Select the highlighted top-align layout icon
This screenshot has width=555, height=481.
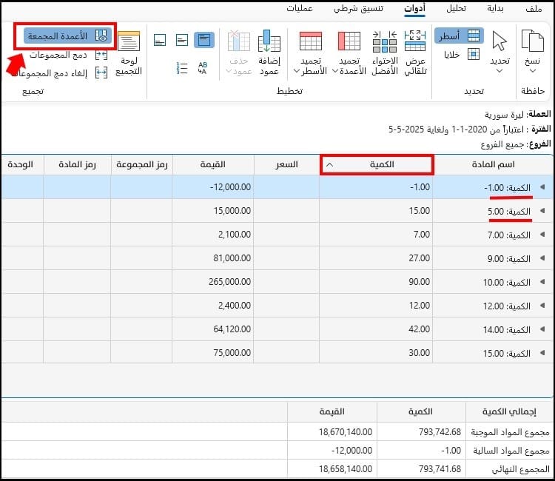204,40
